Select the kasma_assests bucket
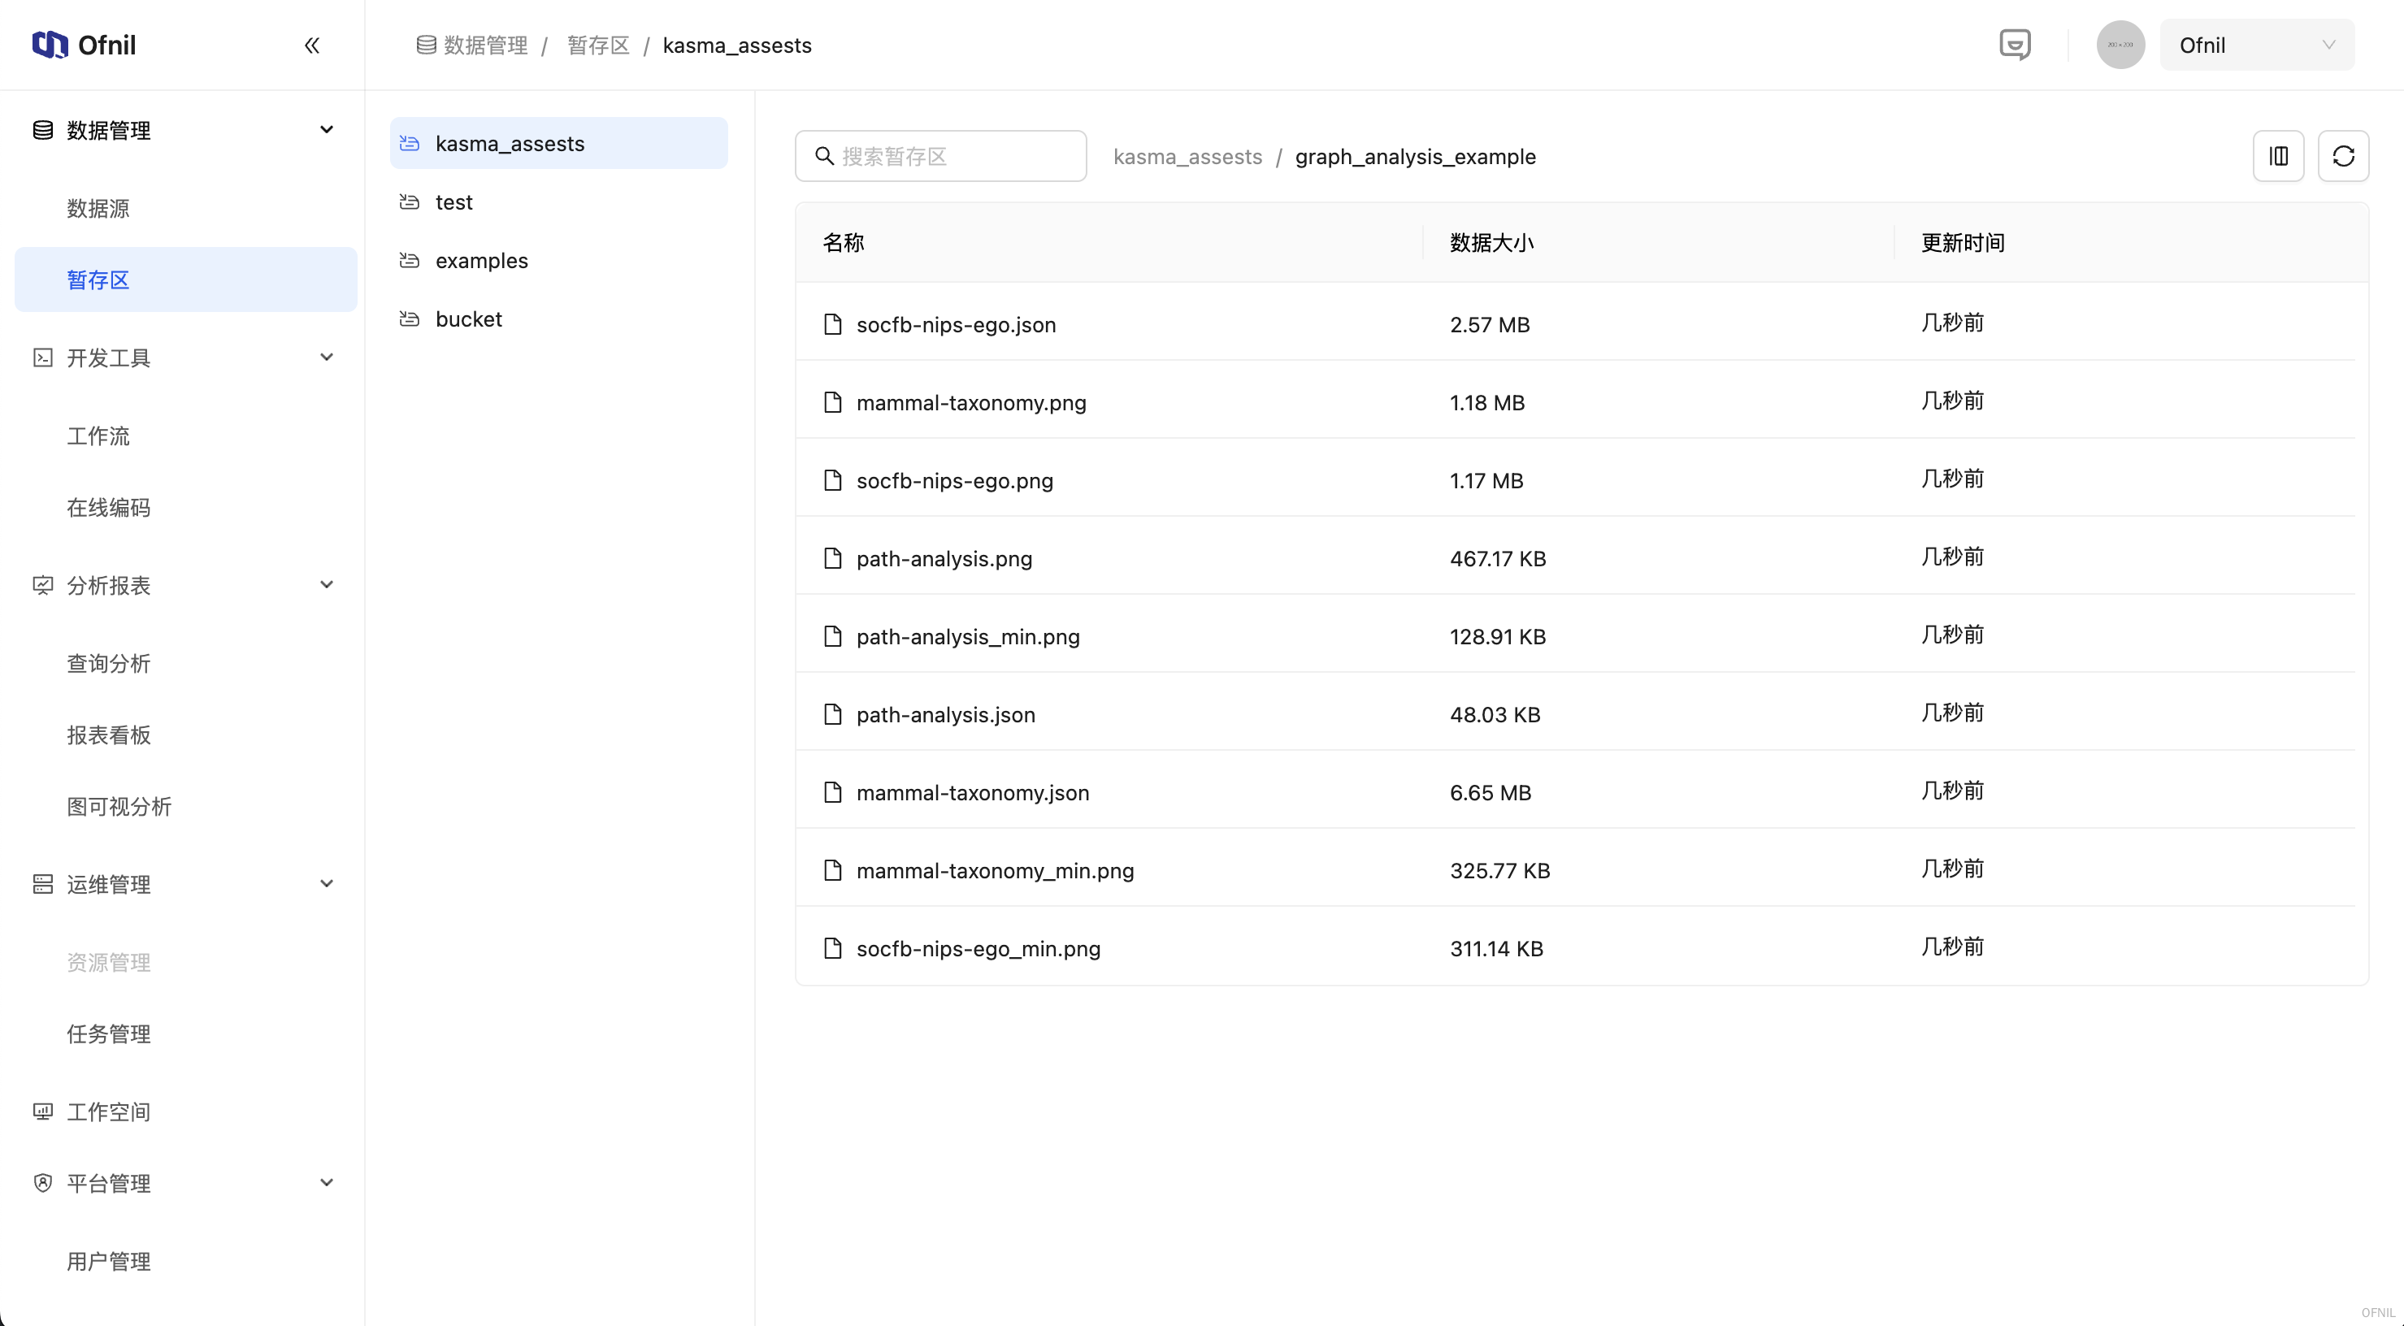Image resolution: width=2404 pixels, height=1326 pixels. pos(558,143)
